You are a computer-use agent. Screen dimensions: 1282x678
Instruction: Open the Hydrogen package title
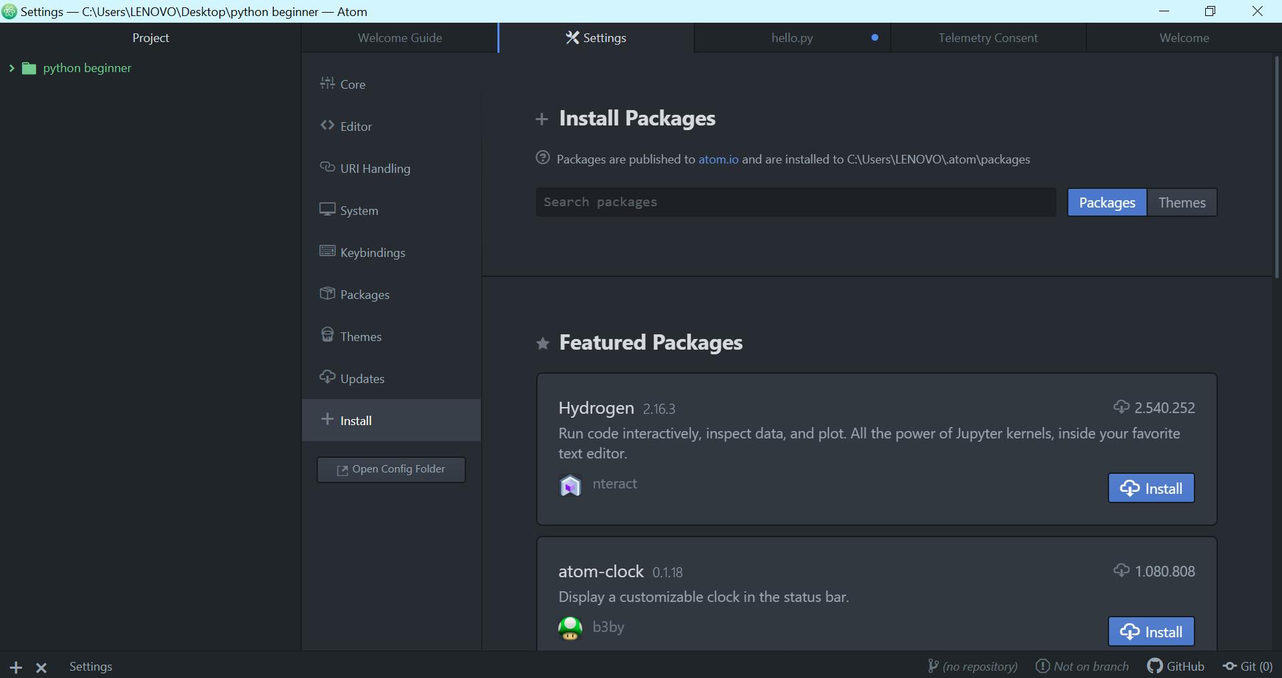596,408
